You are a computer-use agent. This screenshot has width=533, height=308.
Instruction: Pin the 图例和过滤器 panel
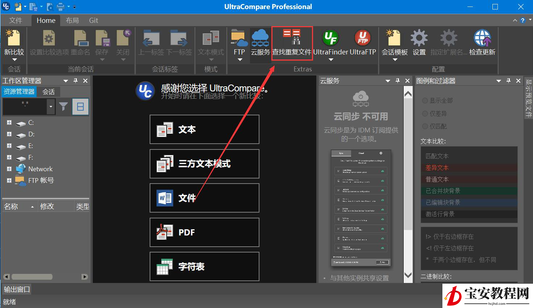(508, 81)
